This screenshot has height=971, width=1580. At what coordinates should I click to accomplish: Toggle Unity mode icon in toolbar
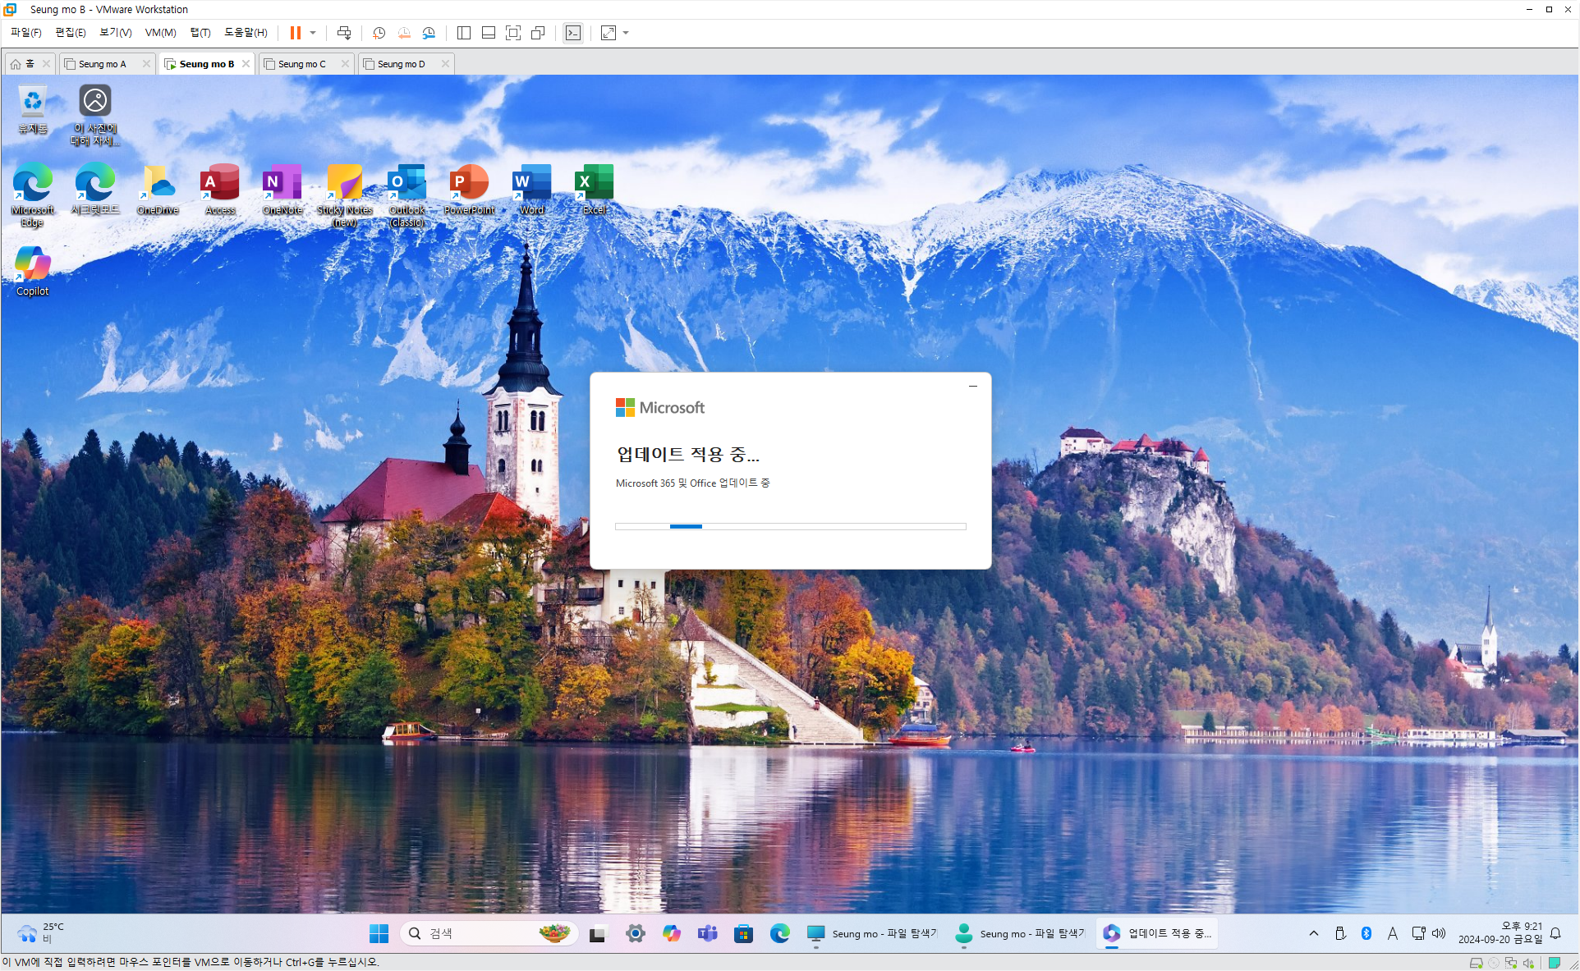tap(538, 33)
